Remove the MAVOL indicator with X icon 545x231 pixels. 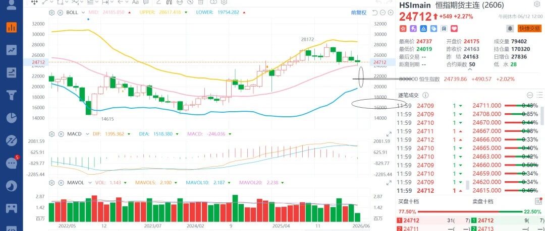60,183
